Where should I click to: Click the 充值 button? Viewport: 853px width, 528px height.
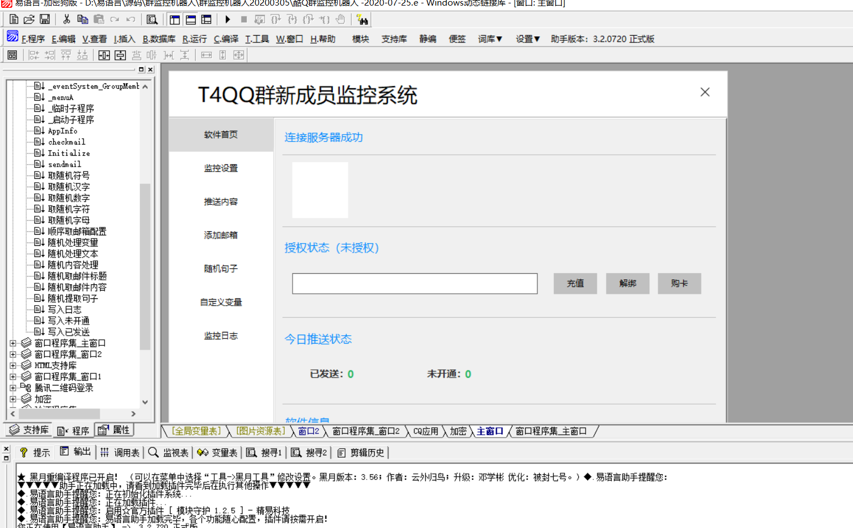point(575,283)
